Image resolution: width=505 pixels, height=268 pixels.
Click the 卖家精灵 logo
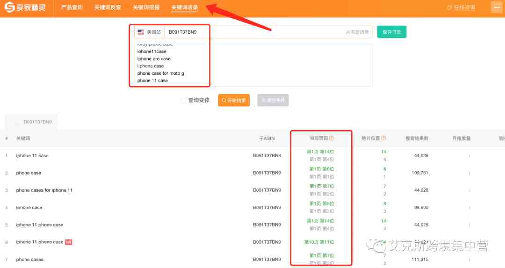[x=25, y=7]
